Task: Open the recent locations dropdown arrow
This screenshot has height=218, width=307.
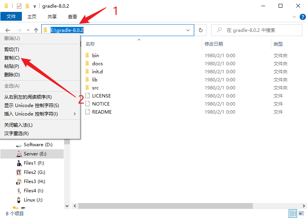Action: [28, 30]
